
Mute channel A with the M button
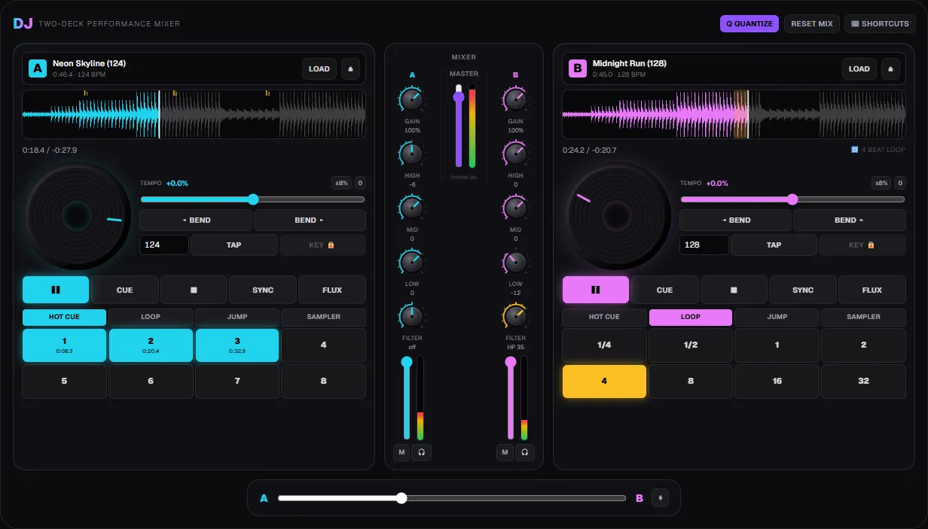(401, 452)
